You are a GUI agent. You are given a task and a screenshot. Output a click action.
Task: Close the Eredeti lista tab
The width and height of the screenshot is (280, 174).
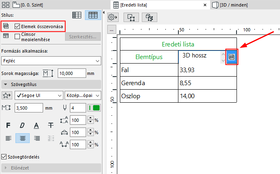(205, 5)
